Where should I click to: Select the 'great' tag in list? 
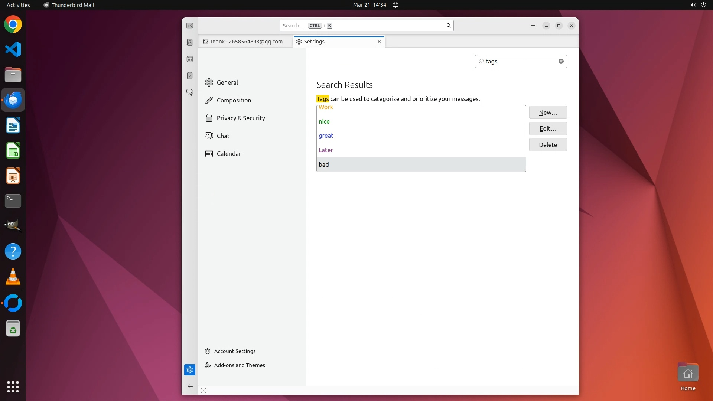[326, 136]
